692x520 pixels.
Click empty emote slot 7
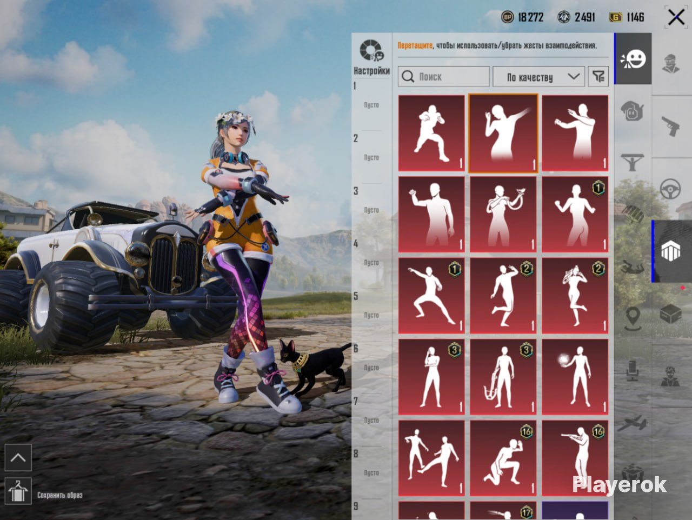pos(371,420)
